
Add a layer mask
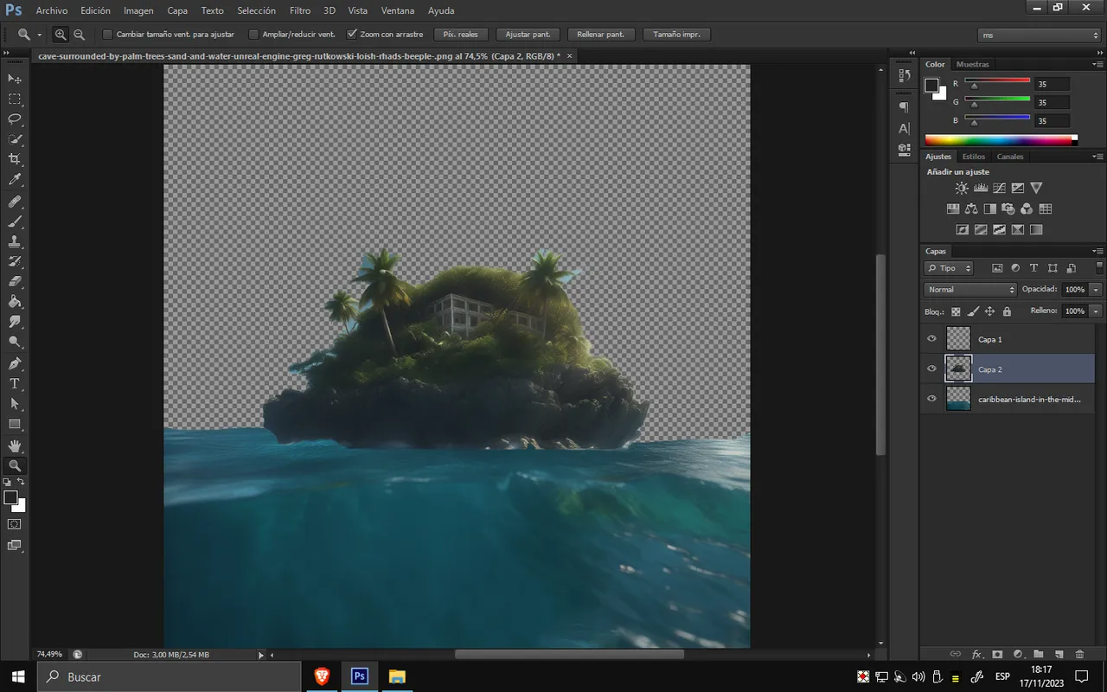[x=997, y=655]
